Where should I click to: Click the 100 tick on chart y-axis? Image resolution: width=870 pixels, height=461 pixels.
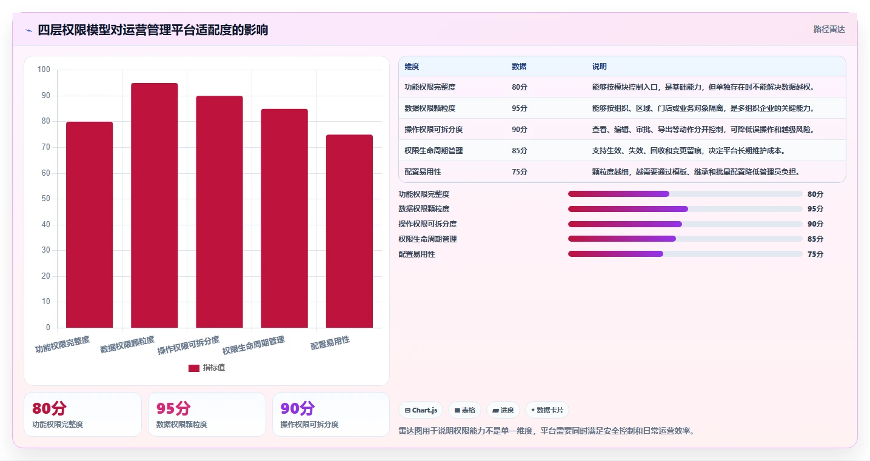click(44, 70)
